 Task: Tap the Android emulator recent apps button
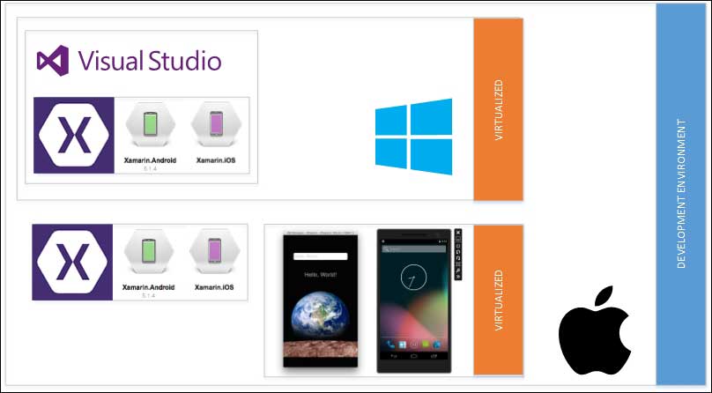coord(434,356)
